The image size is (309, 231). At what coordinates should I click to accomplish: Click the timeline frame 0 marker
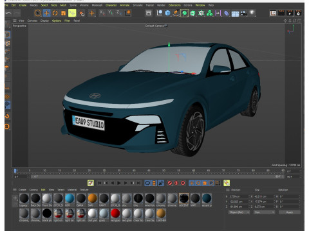[x=15, y=171]
